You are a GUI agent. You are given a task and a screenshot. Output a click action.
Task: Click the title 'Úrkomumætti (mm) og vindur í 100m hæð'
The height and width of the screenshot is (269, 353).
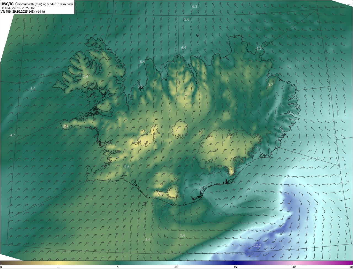[44, 4]
